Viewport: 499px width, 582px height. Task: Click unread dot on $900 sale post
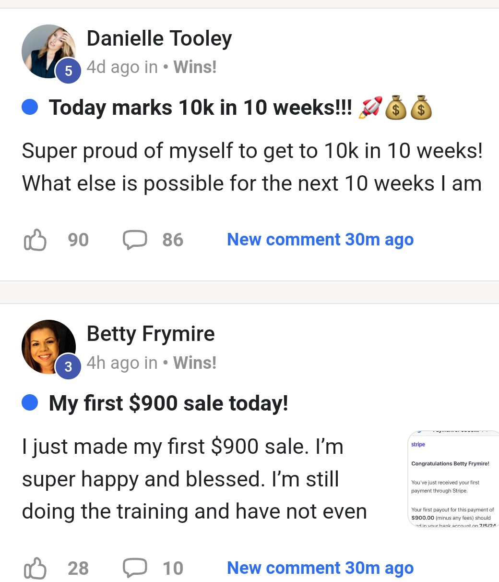pyautogui.click(x=30, y=403)
